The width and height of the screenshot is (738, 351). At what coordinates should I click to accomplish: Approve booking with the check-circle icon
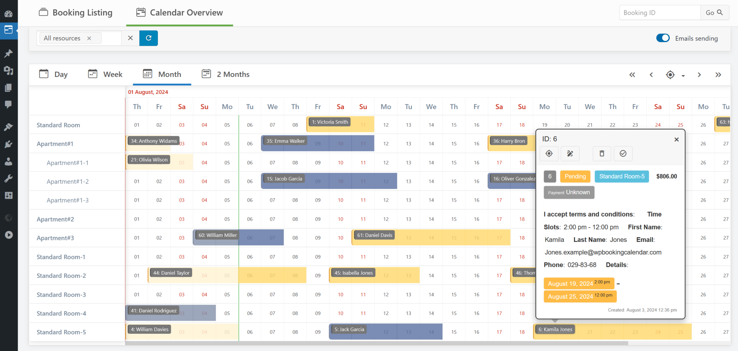pos(623,154)
